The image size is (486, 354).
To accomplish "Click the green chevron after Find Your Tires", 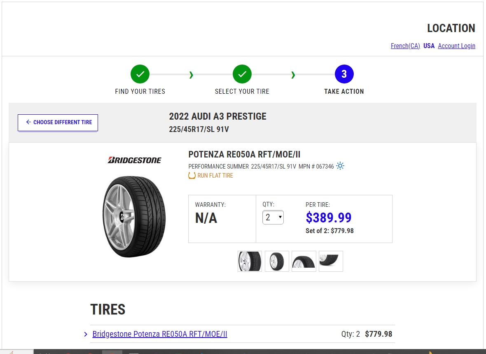I will tap(191, 74).
